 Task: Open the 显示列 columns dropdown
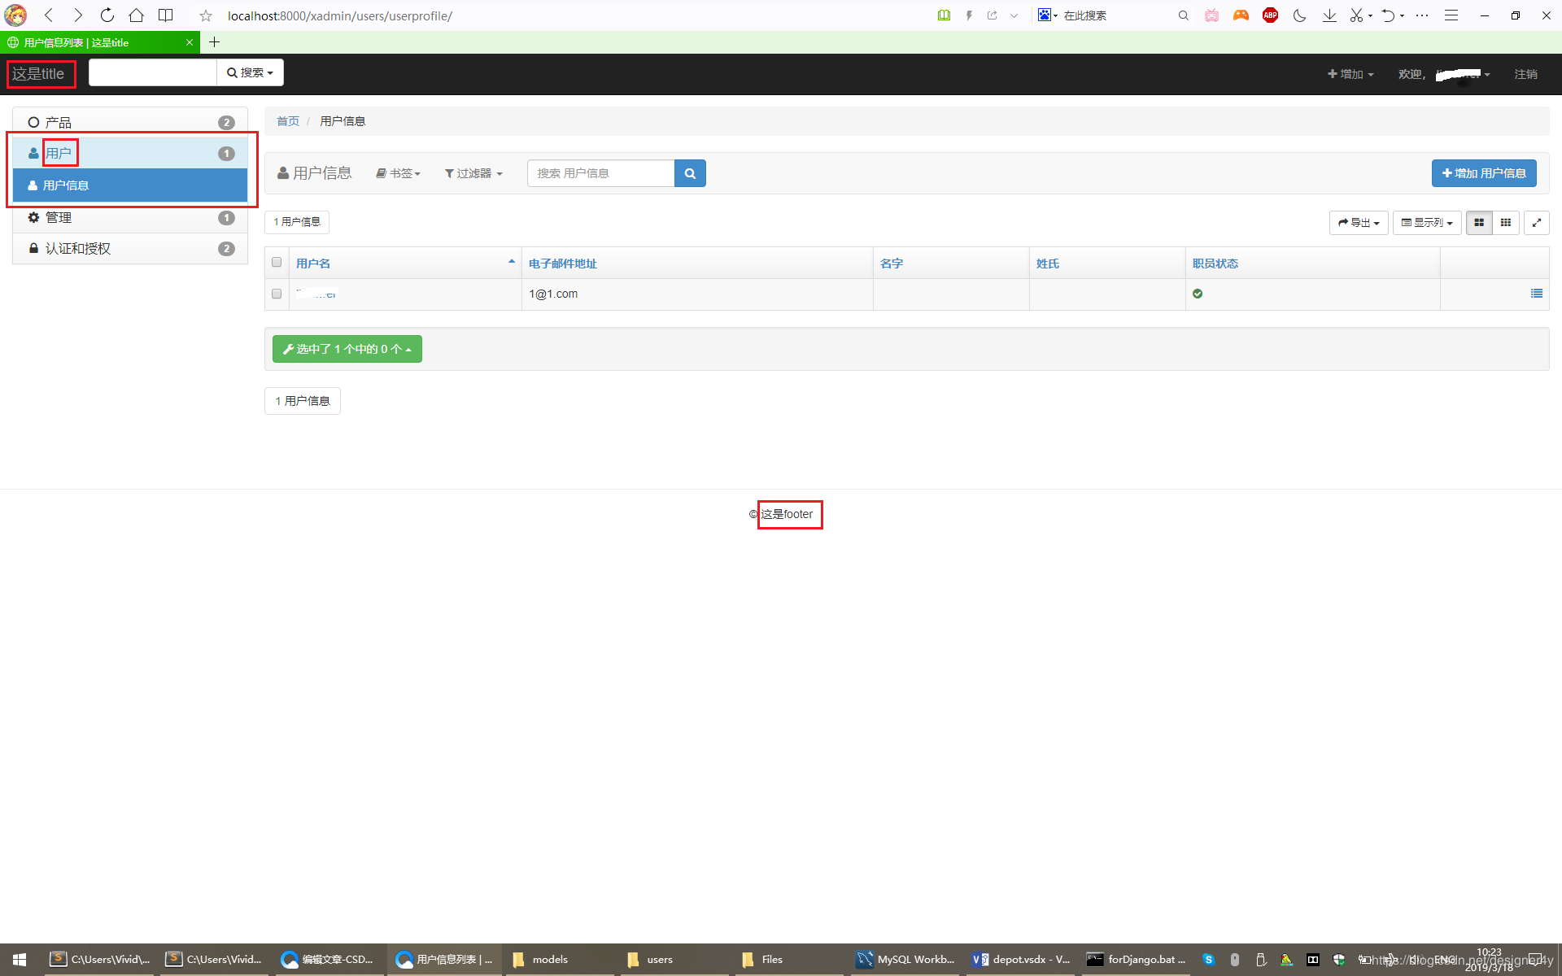(x=1427, y=222)
